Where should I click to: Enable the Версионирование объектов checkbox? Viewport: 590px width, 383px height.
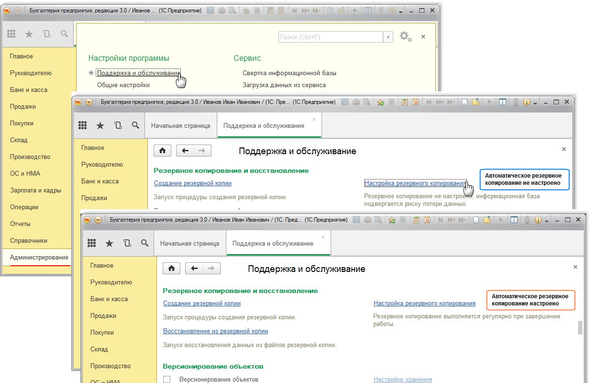pos(167,380)
